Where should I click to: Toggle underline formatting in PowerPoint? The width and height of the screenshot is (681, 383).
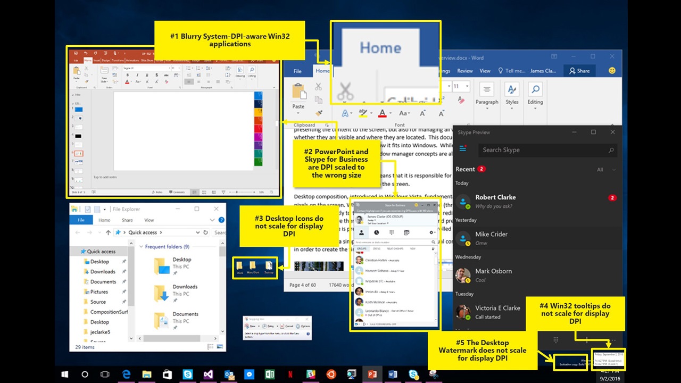(x=147, y=75)
